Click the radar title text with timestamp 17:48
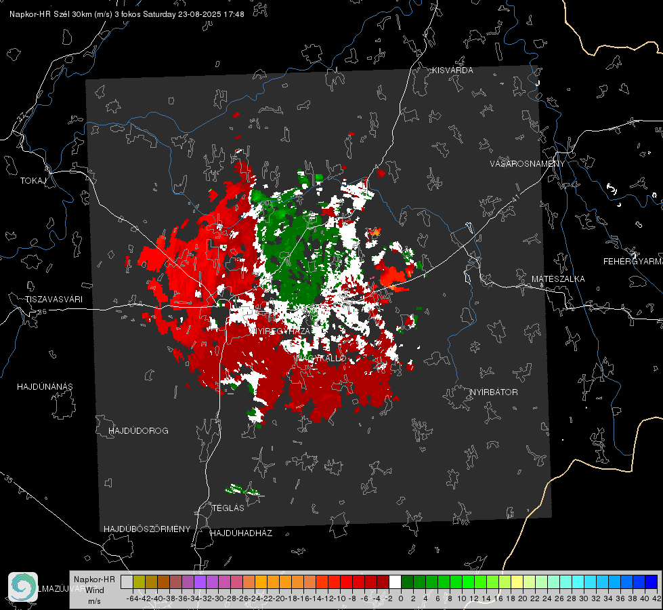 coord(127,14)
